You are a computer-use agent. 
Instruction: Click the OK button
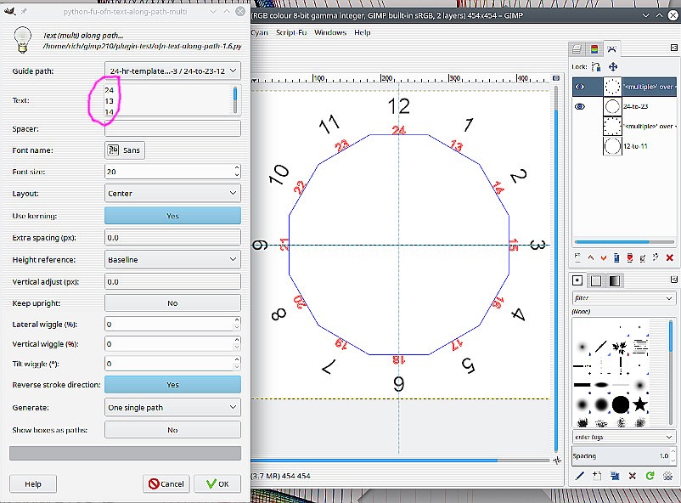[217, 483]
